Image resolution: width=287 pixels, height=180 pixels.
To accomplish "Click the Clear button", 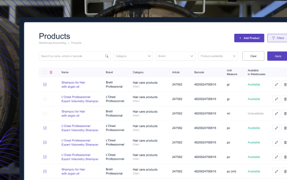I will (x=253, y=56).
